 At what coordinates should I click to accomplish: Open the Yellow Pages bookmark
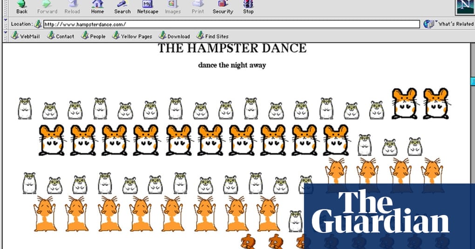click(x=132, y=36)
